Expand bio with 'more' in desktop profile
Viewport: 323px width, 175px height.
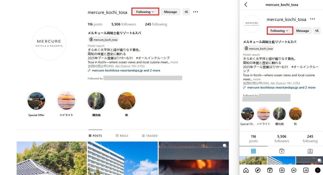(x=174, y=62)
